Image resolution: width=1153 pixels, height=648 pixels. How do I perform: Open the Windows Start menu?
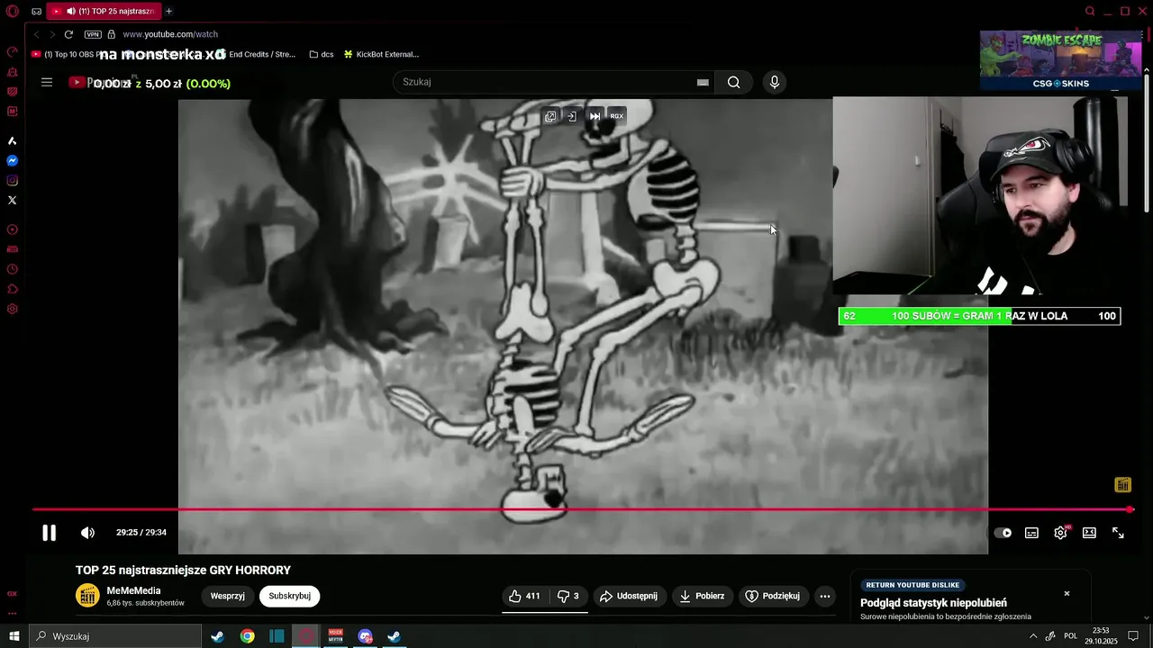pyautogui.click(x=14, y=636)
